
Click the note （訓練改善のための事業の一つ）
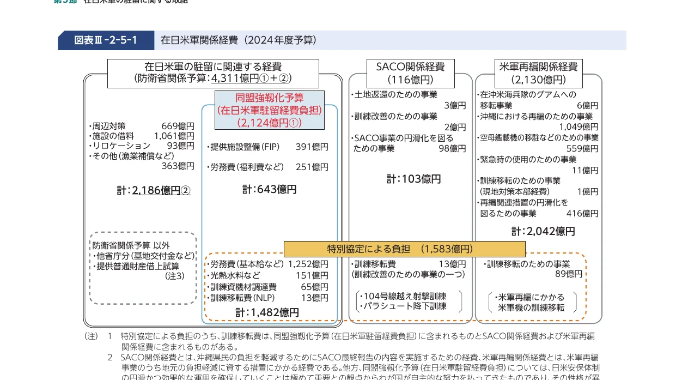tap(409, 274)
